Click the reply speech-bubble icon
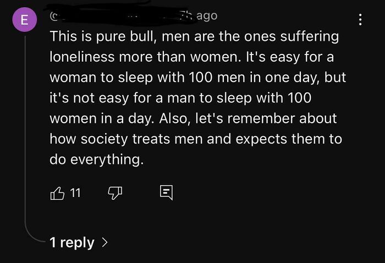The height and width of the screenshot is (263, 385). point(166,193)
